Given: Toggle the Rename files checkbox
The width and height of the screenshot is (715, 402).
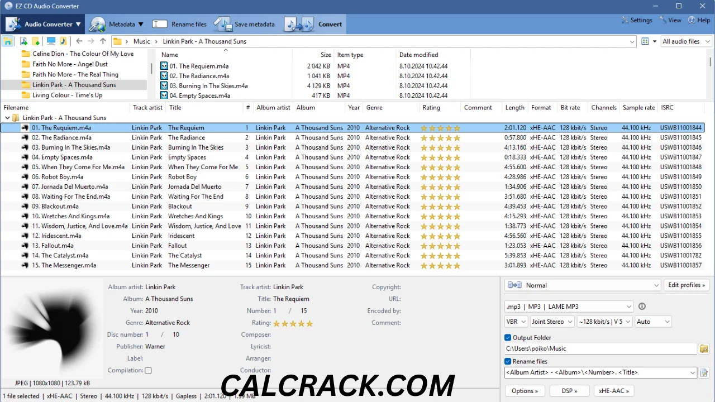Looking at the screenshot, I should coord(508,361).
